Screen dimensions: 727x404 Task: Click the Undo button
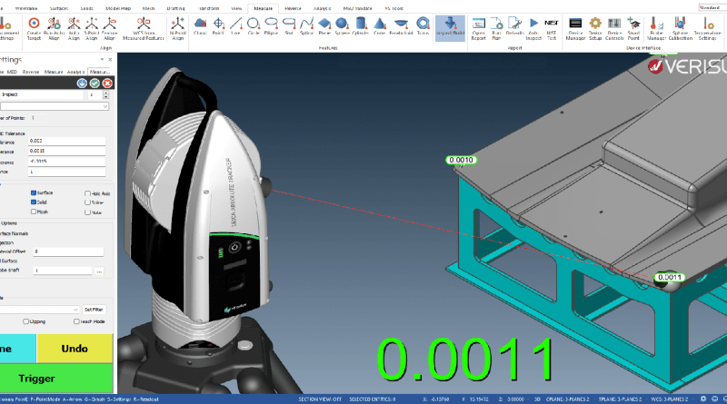pyautogui.click(x=75, y=349)
